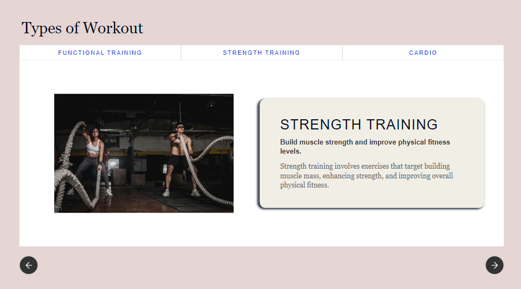Image resolution: width=521 pixels, height=289 pixels.
Task: Click the word "Types" in the heading
Action: pos(42,28)
